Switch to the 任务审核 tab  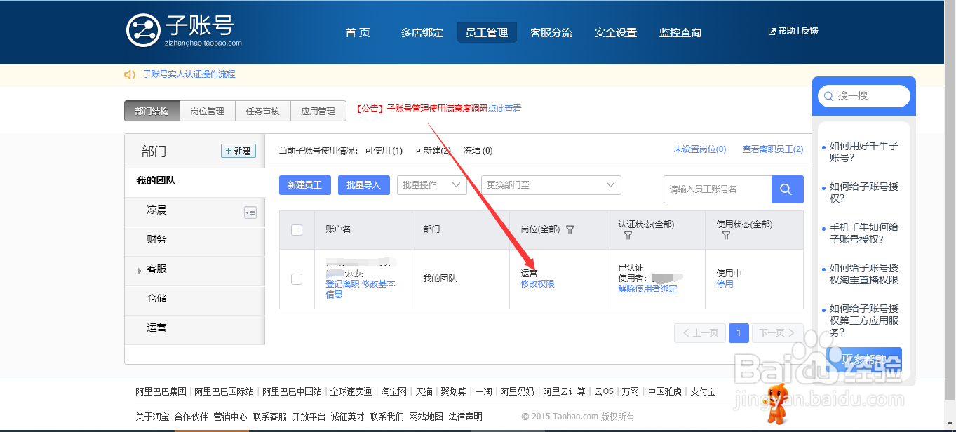263,111
